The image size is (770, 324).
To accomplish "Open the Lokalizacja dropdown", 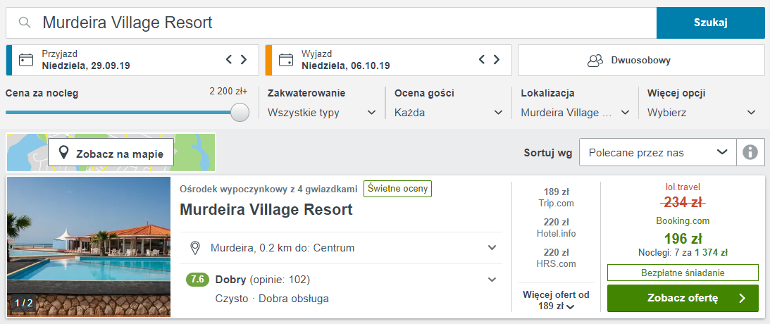I will 576,113.
